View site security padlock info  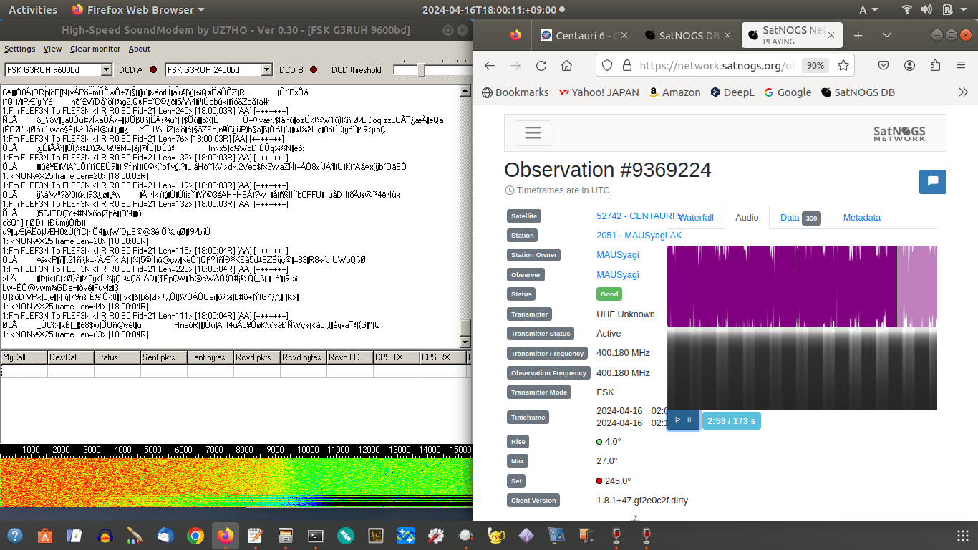coord(626,65)
